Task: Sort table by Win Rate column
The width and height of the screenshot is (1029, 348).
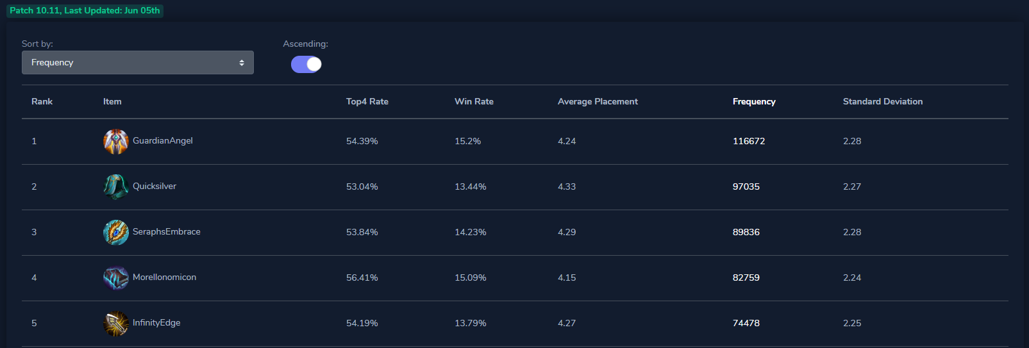Action: (474, 101)
